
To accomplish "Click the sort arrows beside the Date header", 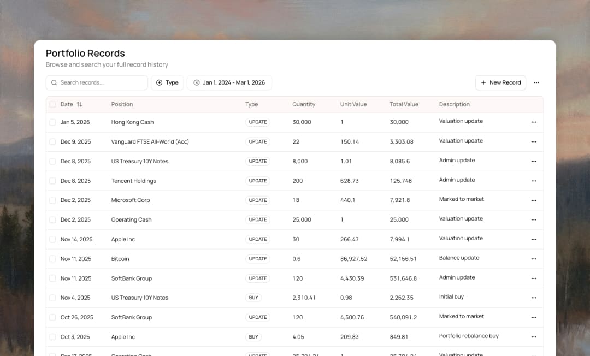I will tap(79, 104).
